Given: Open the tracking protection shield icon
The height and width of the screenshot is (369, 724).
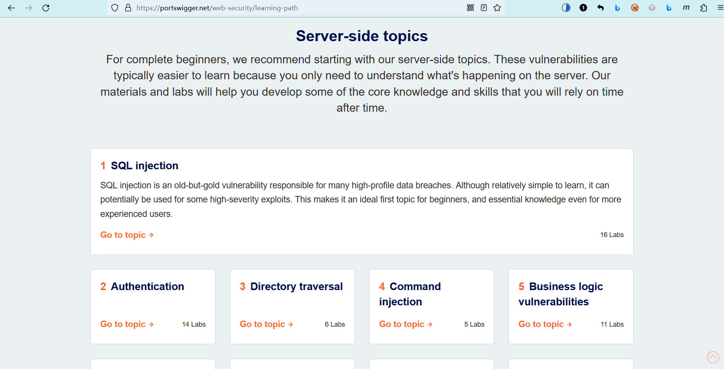Looking at the screenshot, I should [x=115, y=8].
